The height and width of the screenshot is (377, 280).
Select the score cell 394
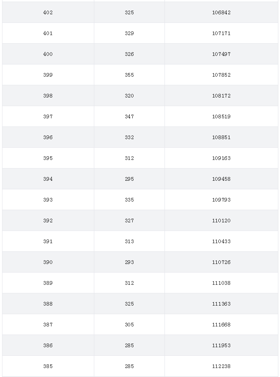point(48,179)
